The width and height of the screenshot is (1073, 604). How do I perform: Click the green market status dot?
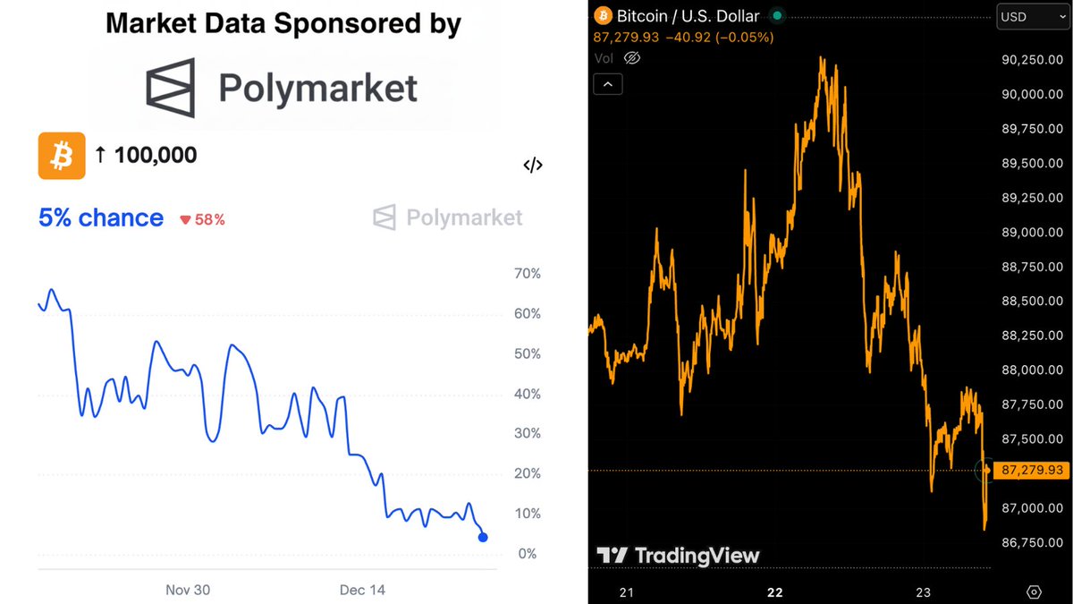[x=777, y=16]
